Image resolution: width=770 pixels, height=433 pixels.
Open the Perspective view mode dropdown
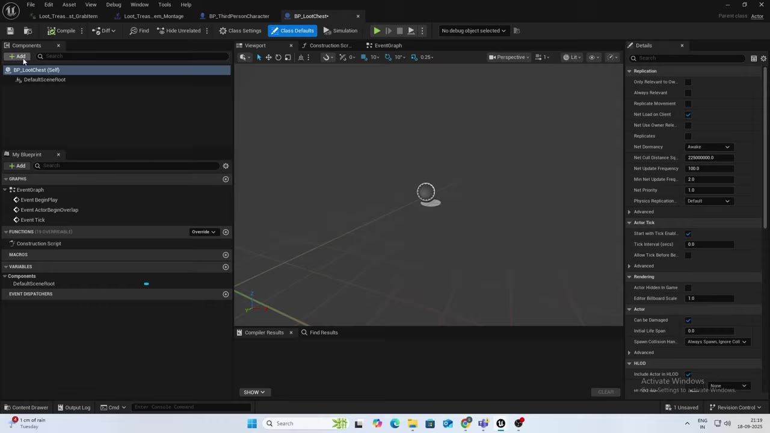(509, 57)
